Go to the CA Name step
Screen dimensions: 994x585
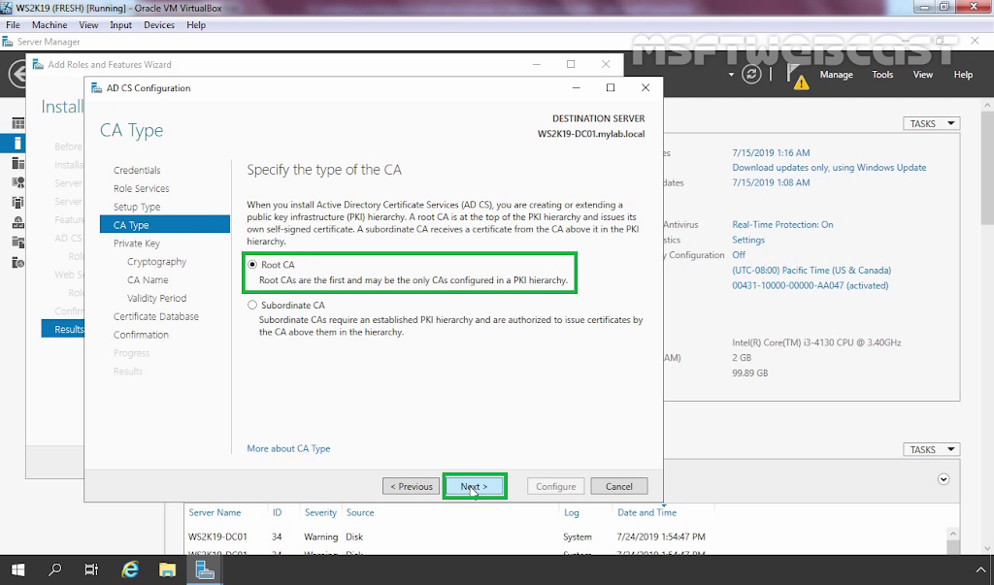148,279
